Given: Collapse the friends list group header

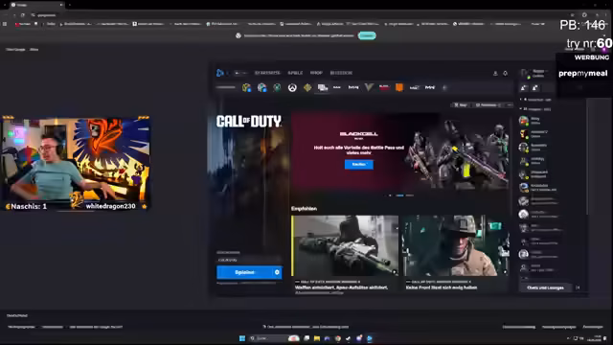Looking at the screenshot, I should coord(535,109).
